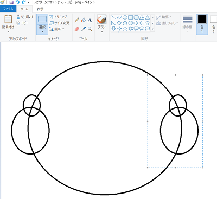Screen dimensions: 217x199
Task: Select the Magnifier tool
Action: [90, 29]
